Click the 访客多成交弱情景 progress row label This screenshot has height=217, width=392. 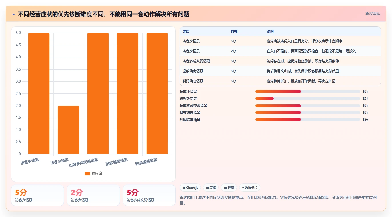[x=193, y=106]
